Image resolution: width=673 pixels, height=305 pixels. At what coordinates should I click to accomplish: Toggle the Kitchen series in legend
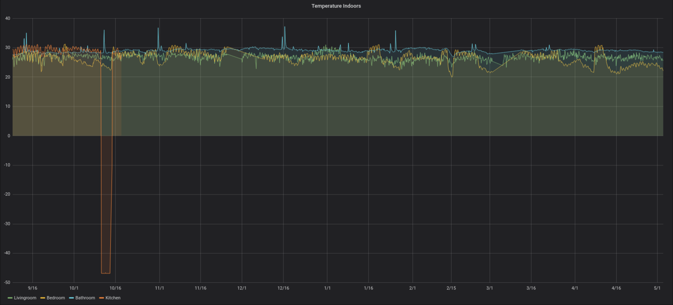(113, 298)
